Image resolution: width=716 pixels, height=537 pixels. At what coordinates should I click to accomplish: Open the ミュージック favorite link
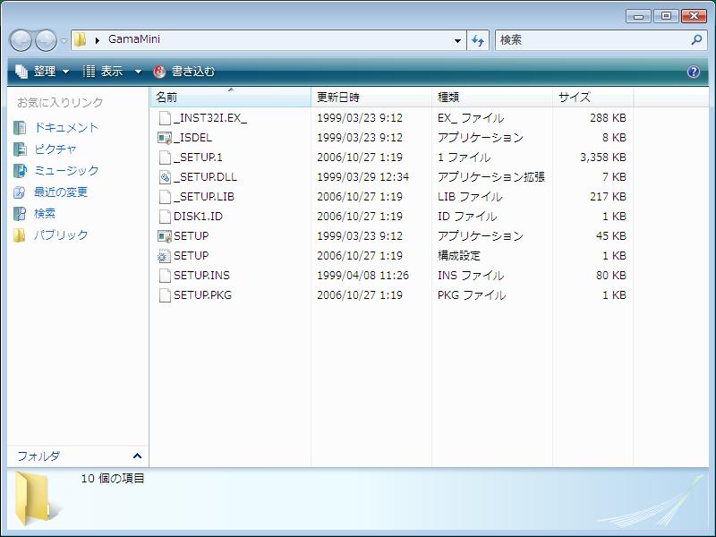(x=65, y=171)
